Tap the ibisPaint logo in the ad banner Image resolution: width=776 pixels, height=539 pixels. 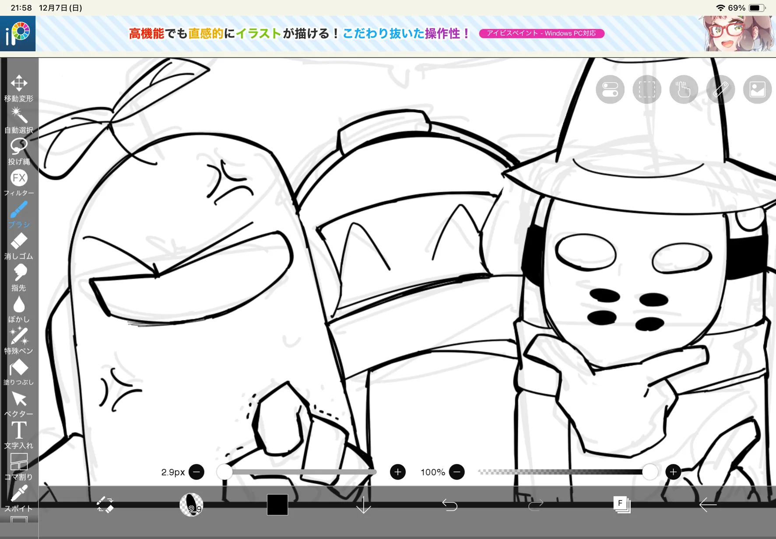18,34
